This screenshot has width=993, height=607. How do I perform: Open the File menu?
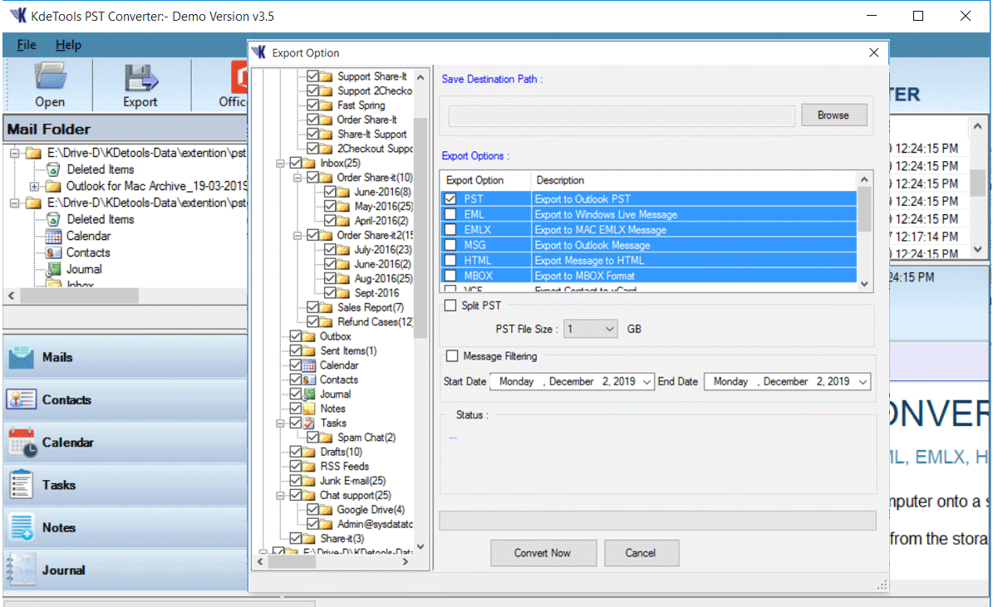(x=26, y=45)
